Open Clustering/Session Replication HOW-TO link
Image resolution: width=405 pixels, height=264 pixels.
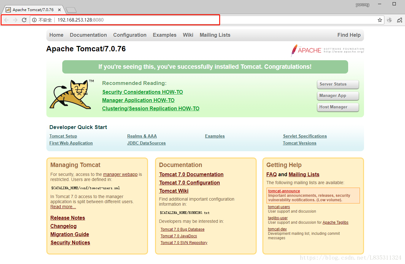(151, 108)
